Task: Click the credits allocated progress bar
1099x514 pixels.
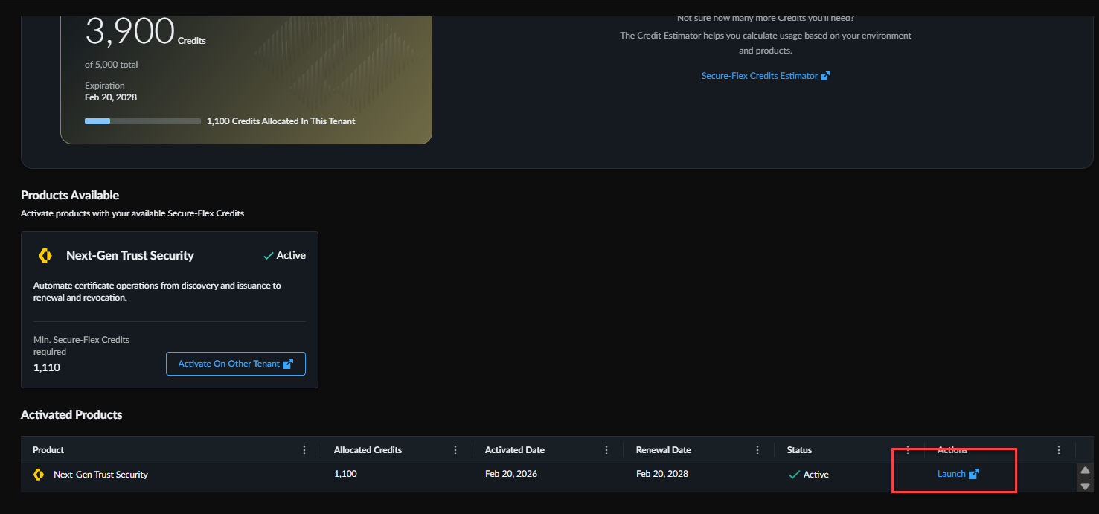Action: (143, 121)
